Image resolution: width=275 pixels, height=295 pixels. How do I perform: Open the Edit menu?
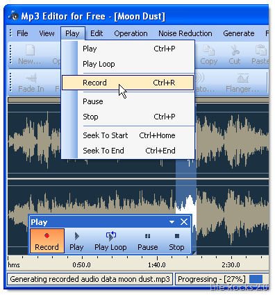97,33
